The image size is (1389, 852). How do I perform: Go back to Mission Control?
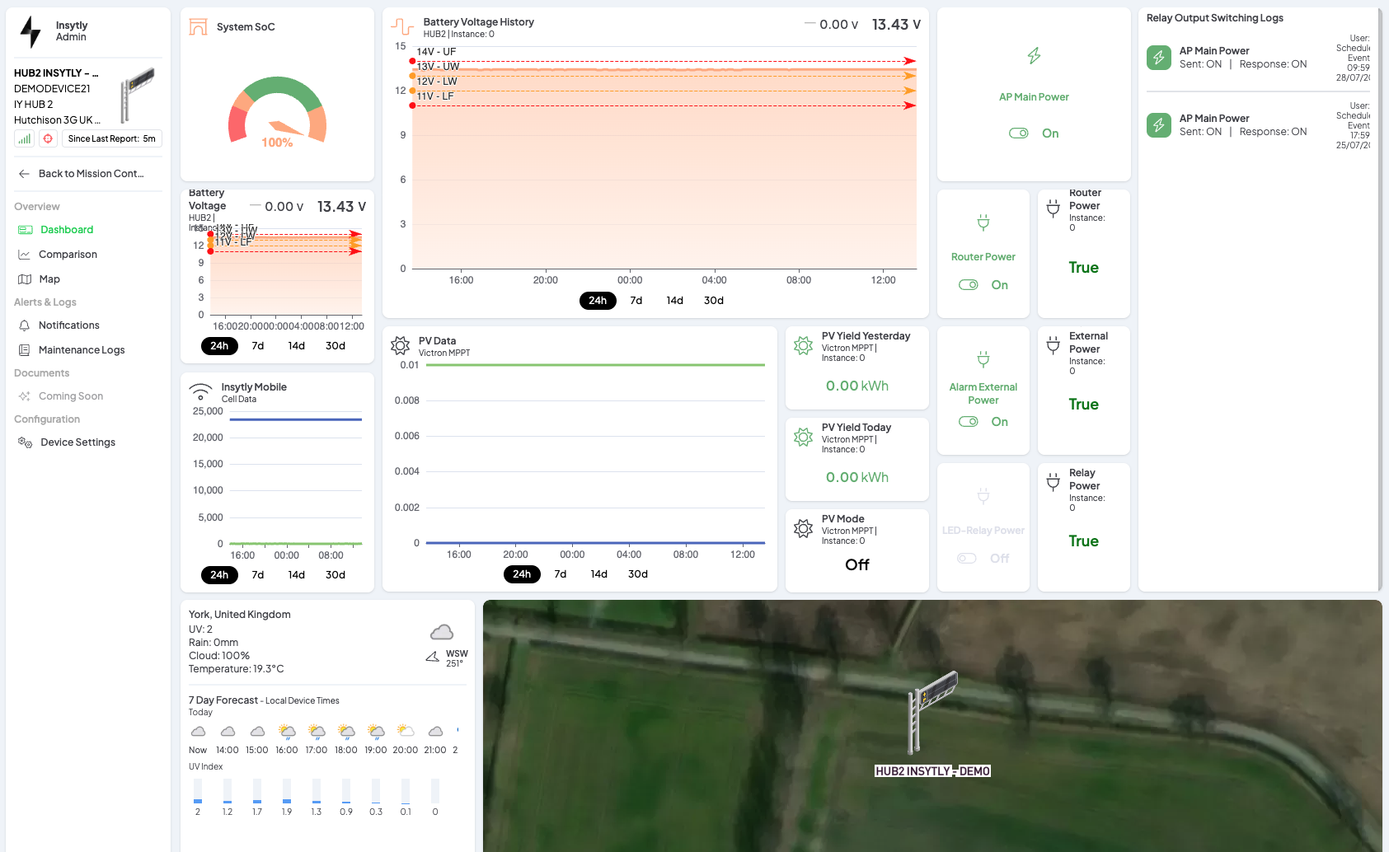[91, 174]
